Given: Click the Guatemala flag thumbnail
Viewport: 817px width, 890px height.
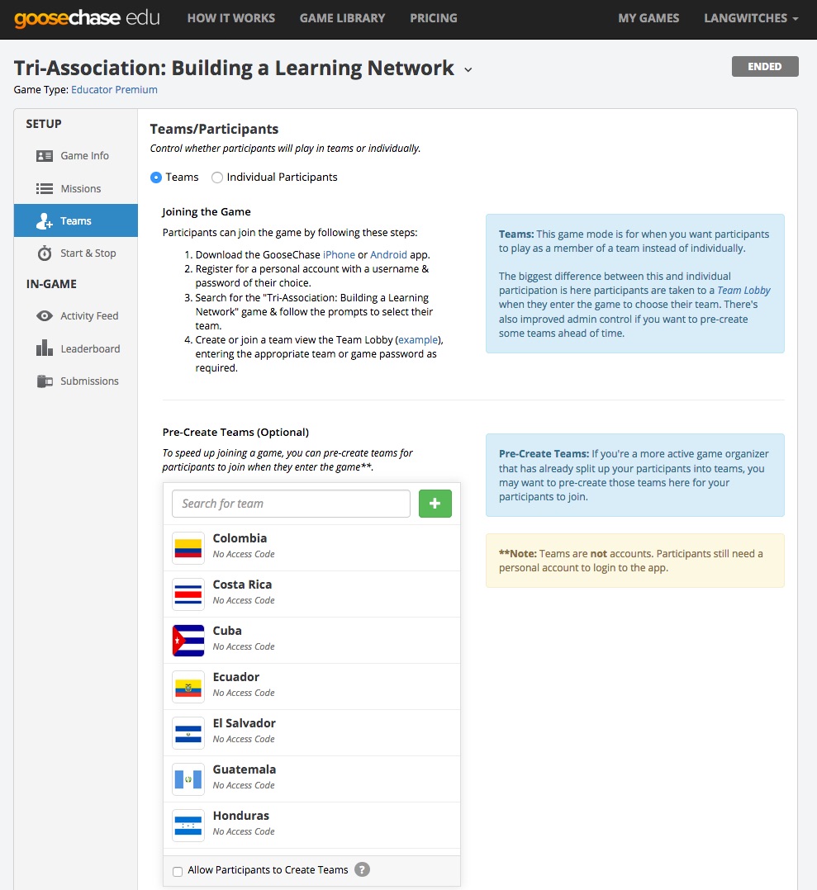Looking at the screenshot, I should click(188, 779).
